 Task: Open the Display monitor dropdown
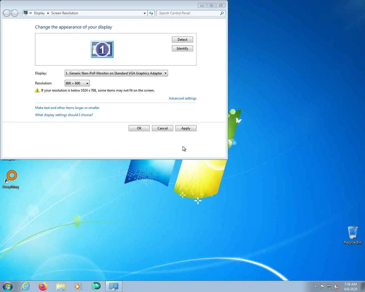click(116, 73)
